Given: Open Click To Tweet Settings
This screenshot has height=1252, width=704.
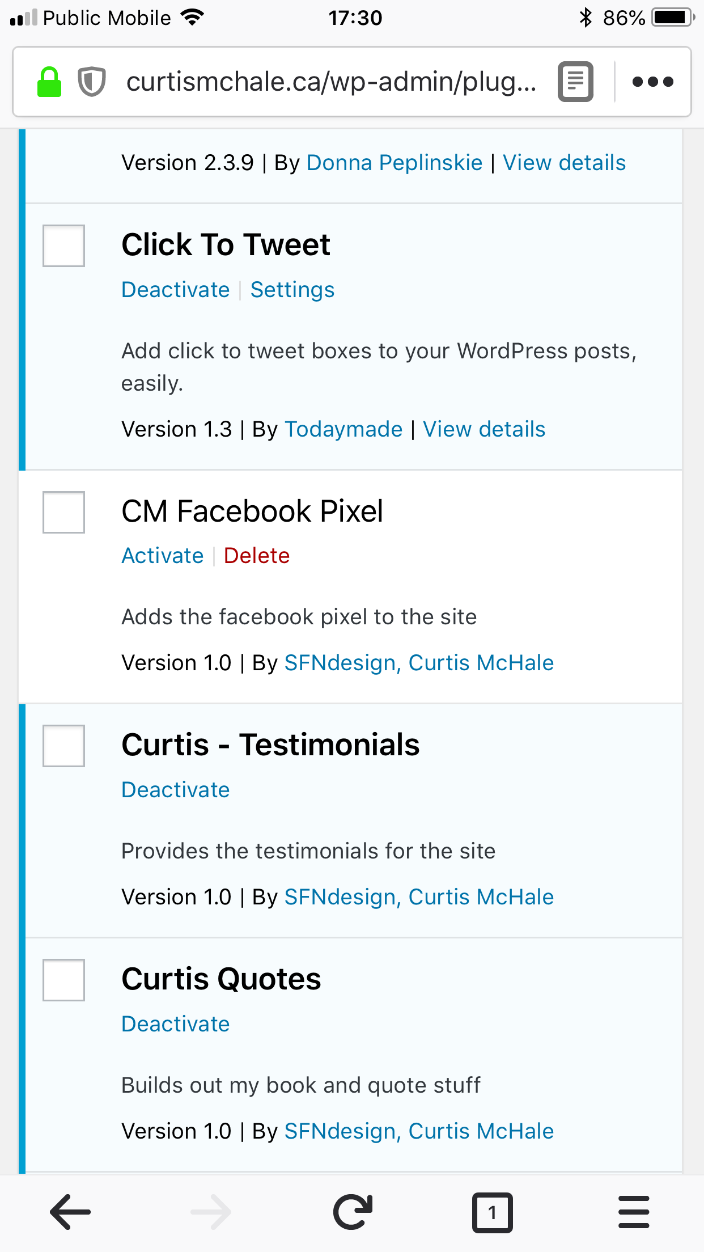Looking at the screenshot, I should [292, 290].
